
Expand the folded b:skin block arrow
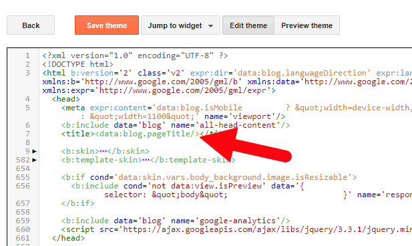click(35, 151)
